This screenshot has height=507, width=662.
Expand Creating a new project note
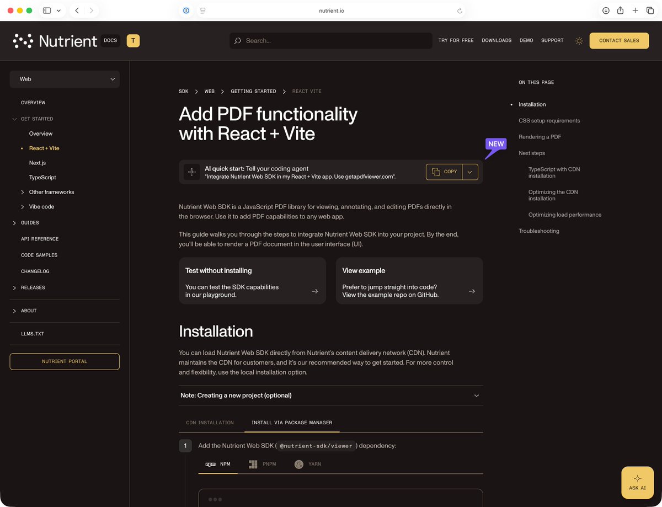point(331,396)
